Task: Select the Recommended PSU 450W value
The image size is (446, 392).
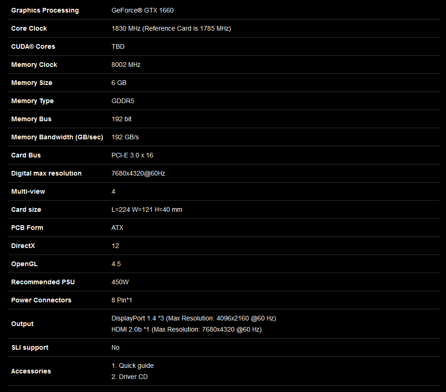Action: 120,282
